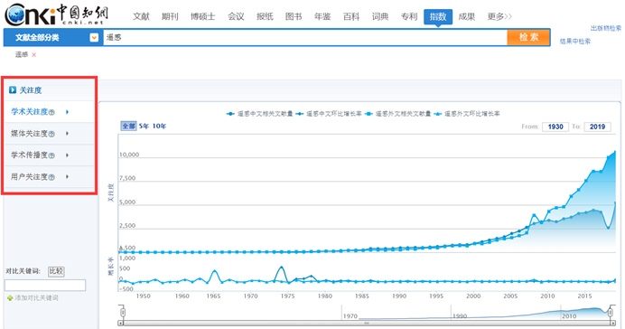Click help icon beside 学术传播度
625x329 pixels.
(51, 155)
